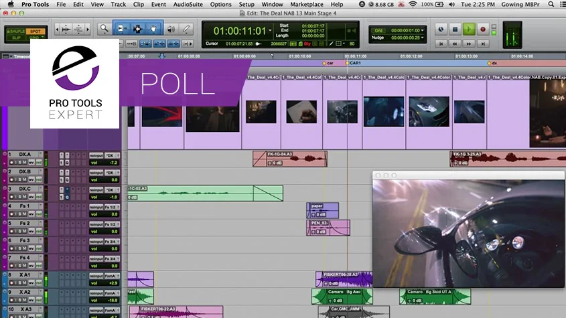Mute the DX.C track
The width and height of the screenshot is (566, 318).
pos(23,197)
